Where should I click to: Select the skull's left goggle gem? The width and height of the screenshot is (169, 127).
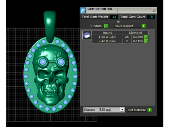(x=43, y=62)
